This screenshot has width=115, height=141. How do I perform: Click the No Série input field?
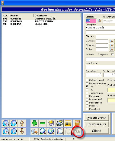coord(100,59)
